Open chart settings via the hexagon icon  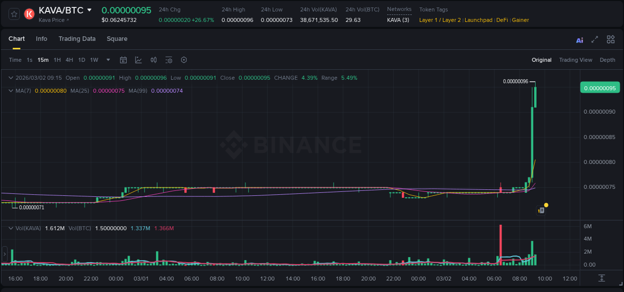point(184,60)
